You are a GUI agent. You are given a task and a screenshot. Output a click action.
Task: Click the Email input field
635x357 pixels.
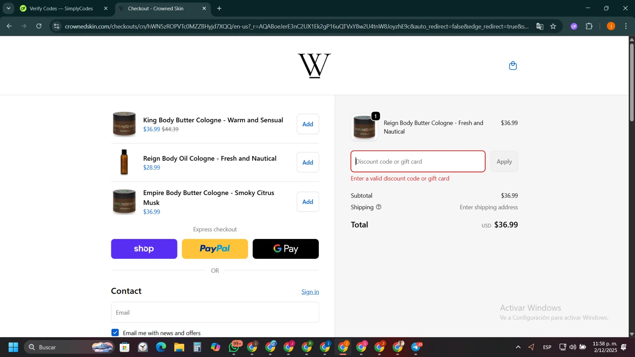click(215, 312)
